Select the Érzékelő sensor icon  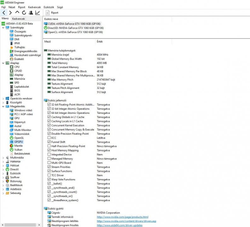(x=11, y=59)
